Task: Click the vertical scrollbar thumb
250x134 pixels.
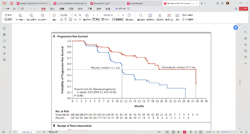Action: [x=240, y=82]
